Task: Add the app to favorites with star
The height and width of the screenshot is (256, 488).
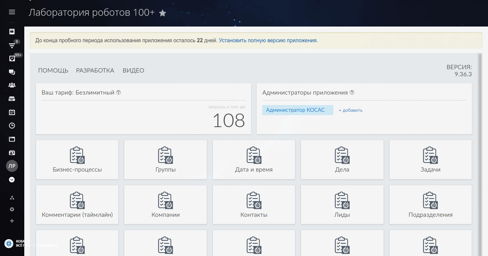Action: [x=163, y=13]
